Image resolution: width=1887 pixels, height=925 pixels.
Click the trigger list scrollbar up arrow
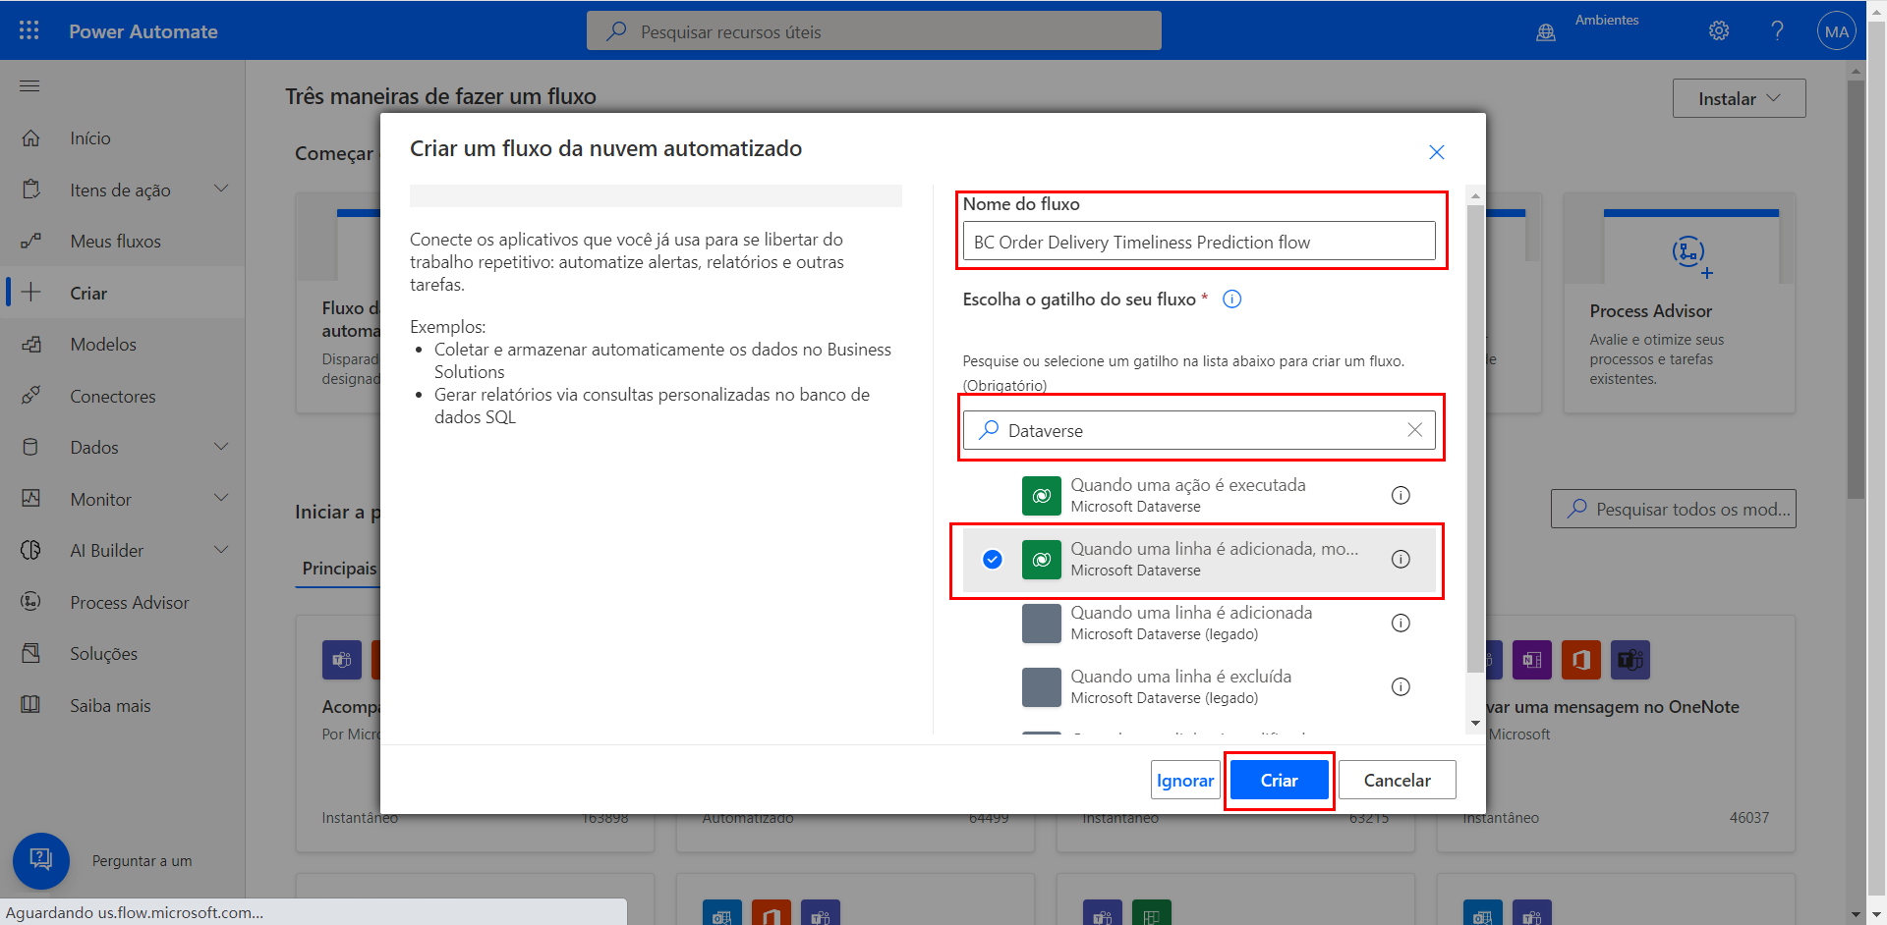pos(1475,195)
